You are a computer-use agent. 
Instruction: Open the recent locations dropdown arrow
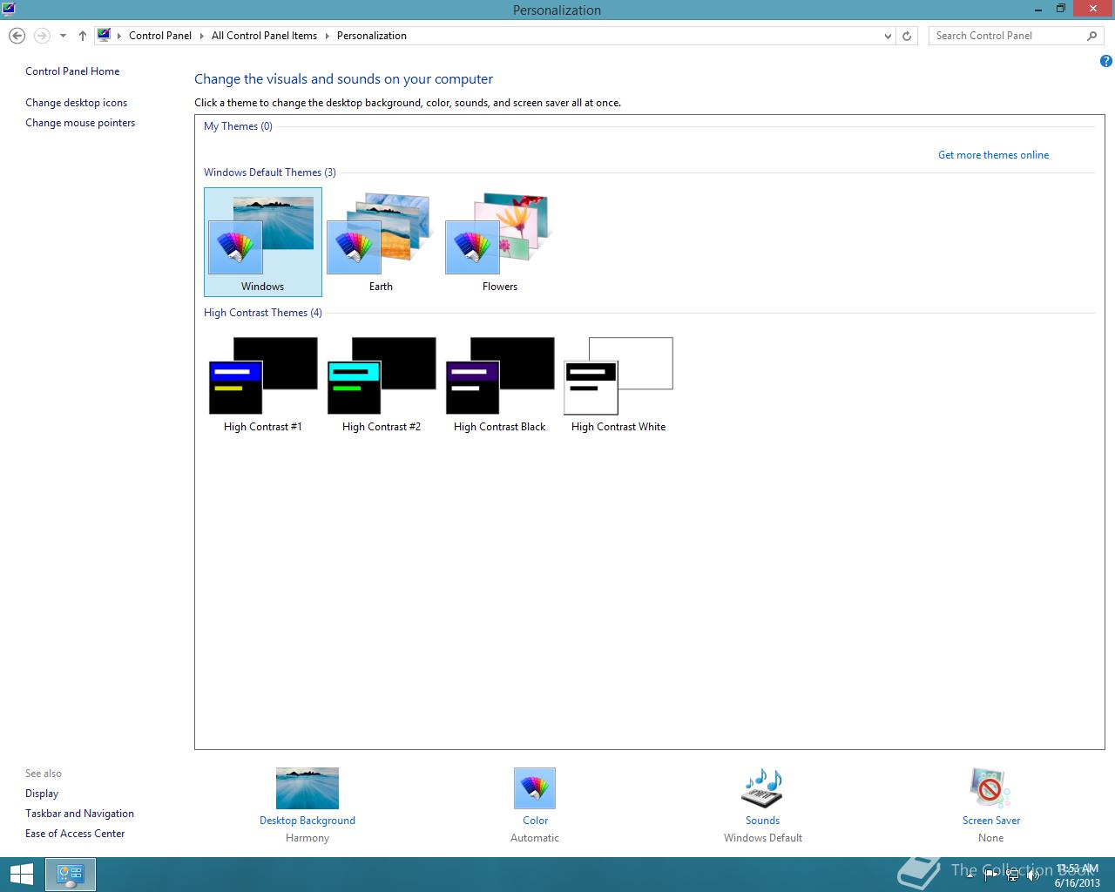(x=63, y=36)
